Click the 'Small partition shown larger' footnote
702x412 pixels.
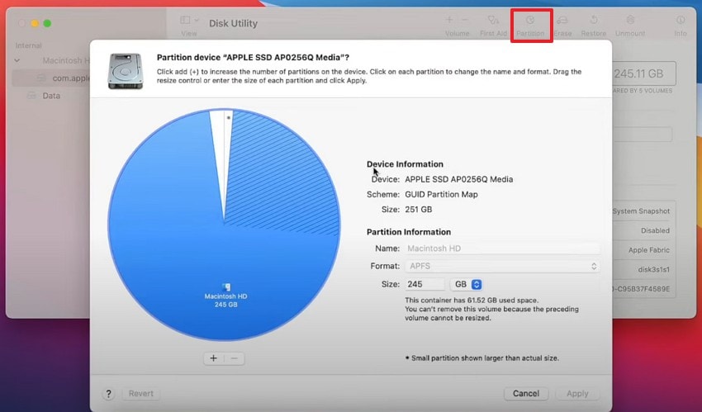tap(482, 358)
